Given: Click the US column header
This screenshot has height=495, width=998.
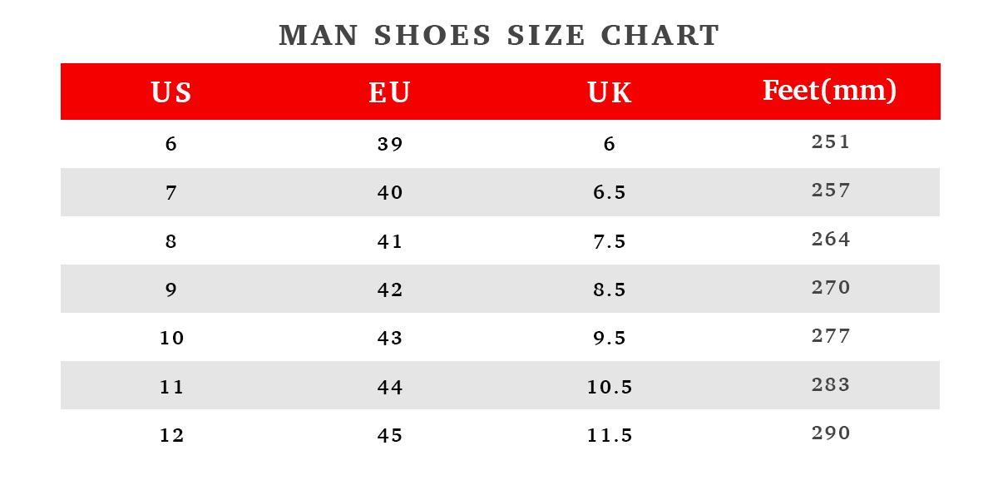Looking at the screenshot, I should pos(171,92).
